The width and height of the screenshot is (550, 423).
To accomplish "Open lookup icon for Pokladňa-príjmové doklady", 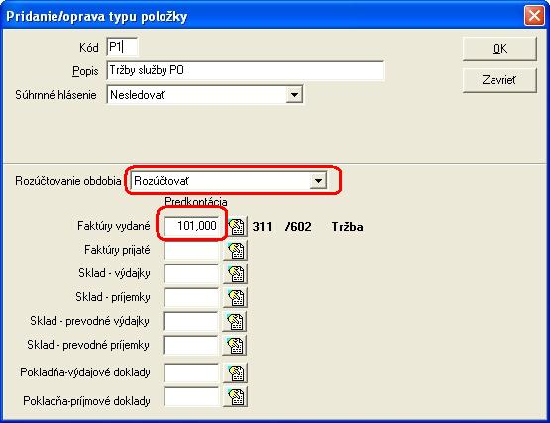I will click(236, 396).
